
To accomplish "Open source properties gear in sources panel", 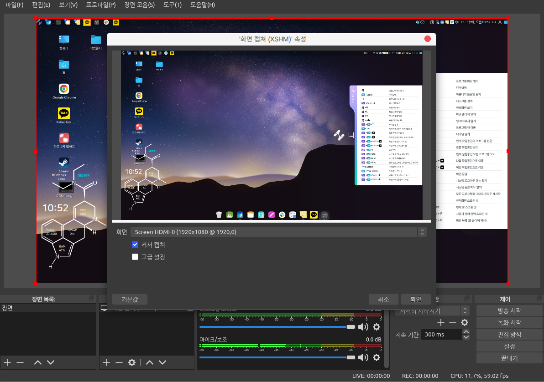I will [132, 362].
